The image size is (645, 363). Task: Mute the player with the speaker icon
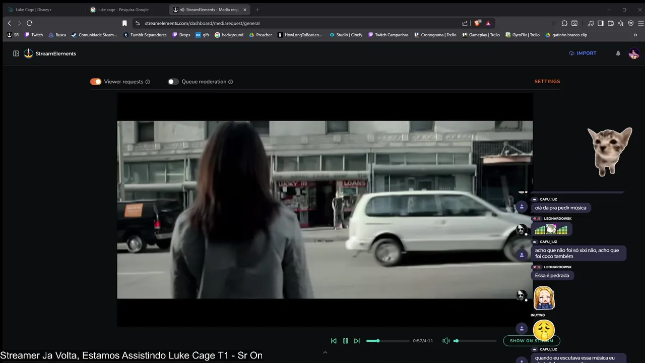point(446,341)
